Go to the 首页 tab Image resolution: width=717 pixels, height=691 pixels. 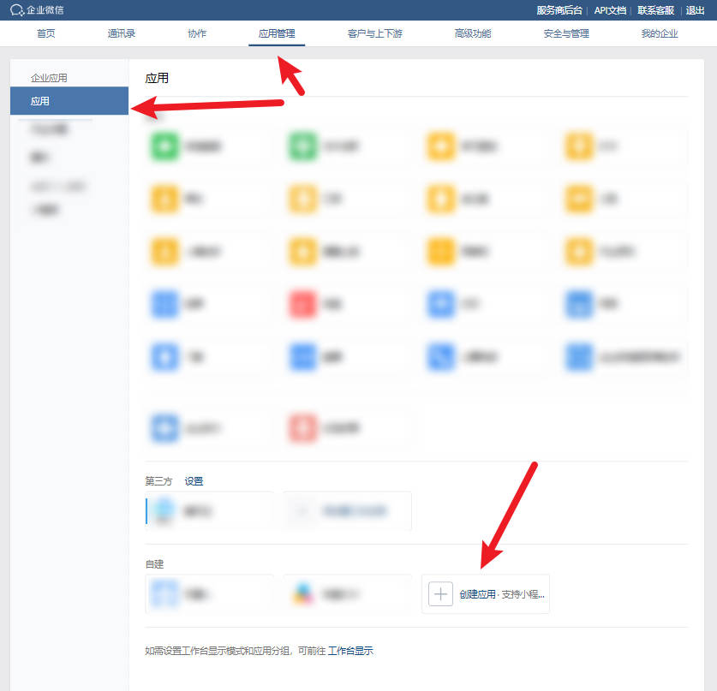coord(45,33)
